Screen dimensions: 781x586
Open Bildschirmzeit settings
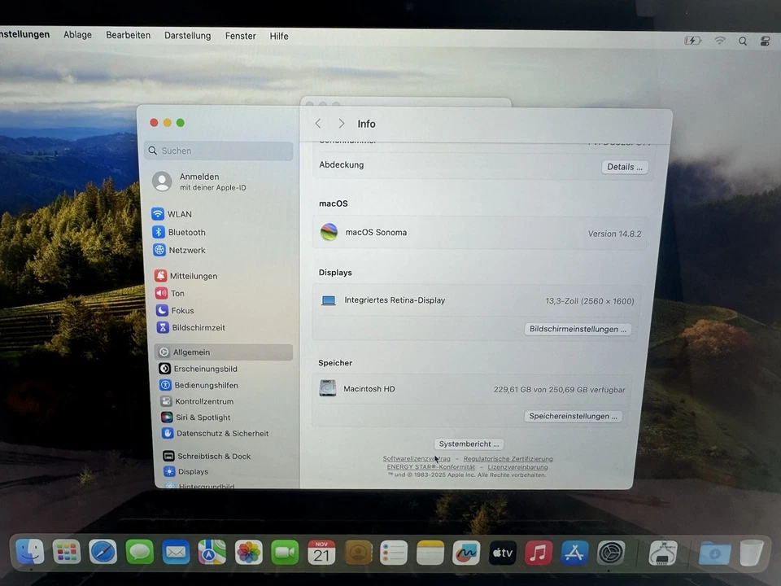190,327
